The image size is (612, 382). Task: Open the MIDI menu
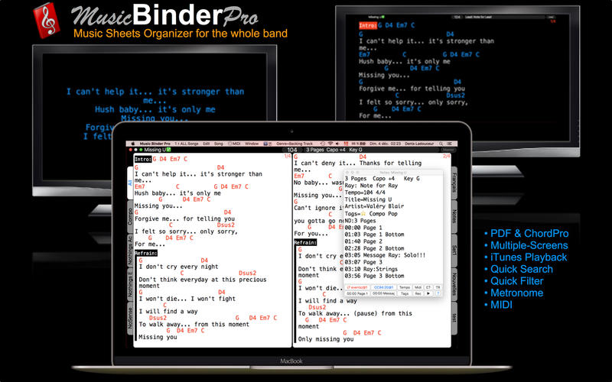[234, 144]
